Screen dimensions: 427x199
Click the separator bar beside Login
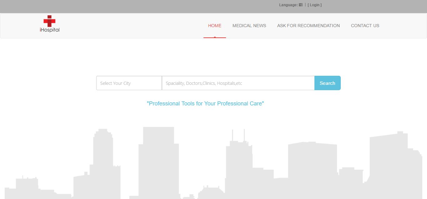click(305, 5)
